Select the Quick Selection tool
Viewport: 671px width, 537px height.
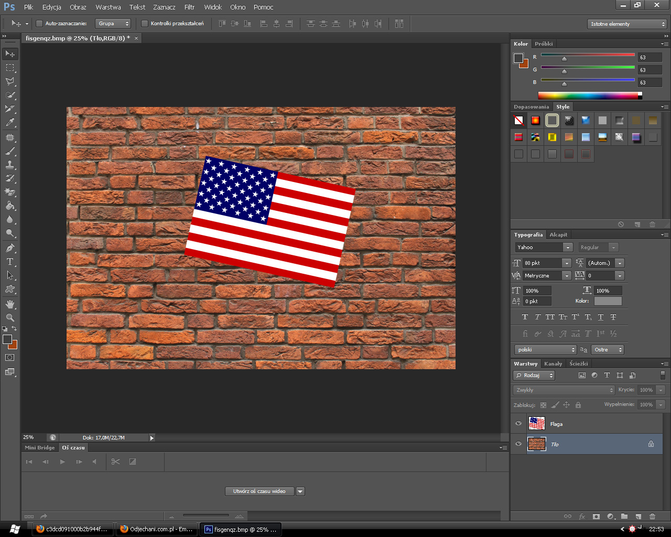coord(10,95)
